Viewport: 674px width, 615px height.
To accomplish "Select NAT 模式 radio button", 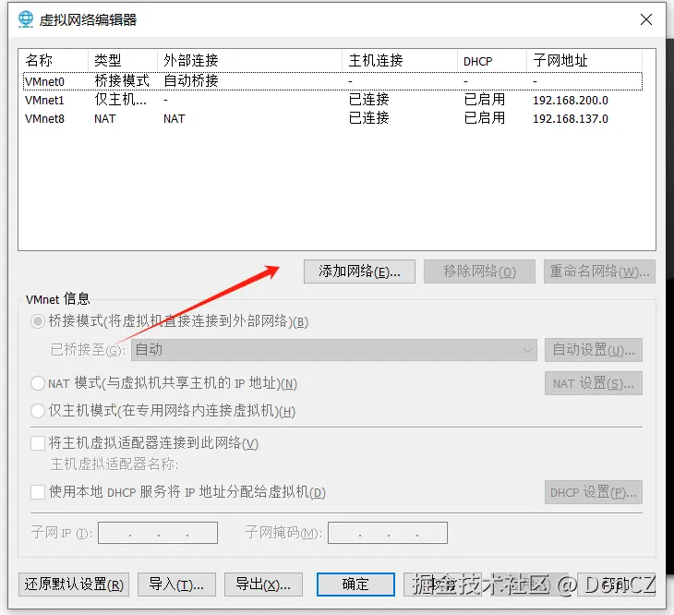I will click(38, 383).
